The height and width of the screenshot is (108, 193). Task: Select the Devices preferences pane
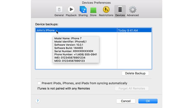pyautogui.click(x=120, y=11)
